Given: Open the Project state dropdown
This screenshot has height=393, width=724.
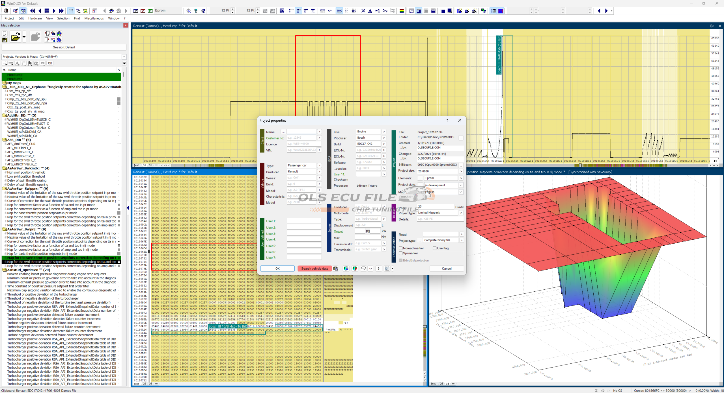Looking at the screenshot, I should click(x=461, y=185).
